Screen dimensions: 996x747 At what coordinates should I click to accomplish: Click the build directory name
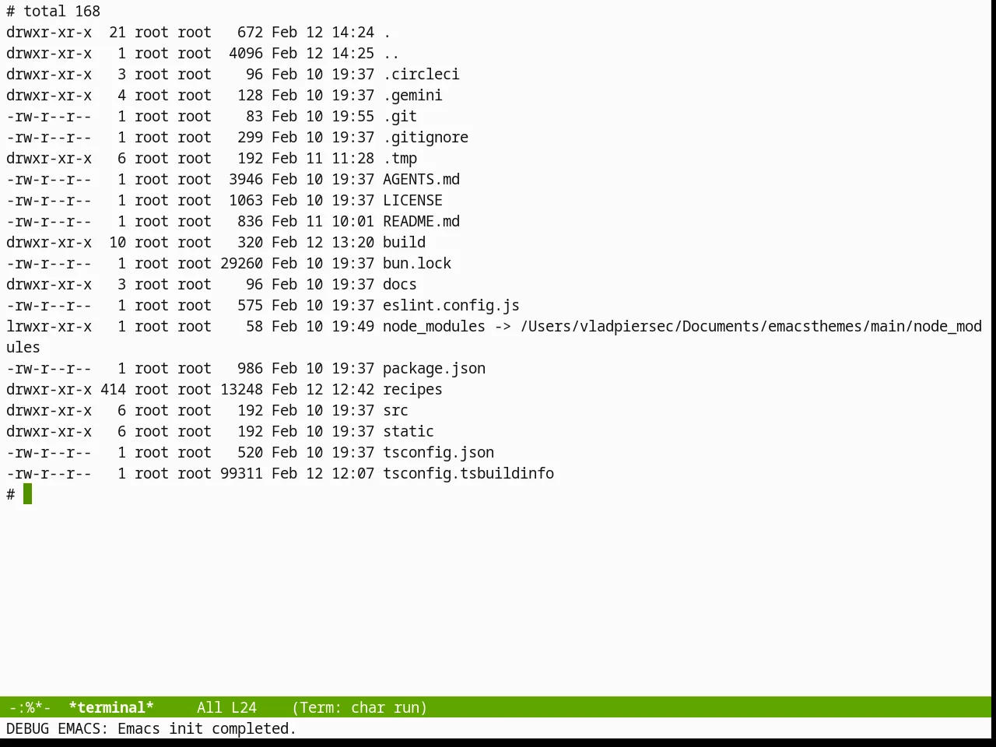[404, 242]
